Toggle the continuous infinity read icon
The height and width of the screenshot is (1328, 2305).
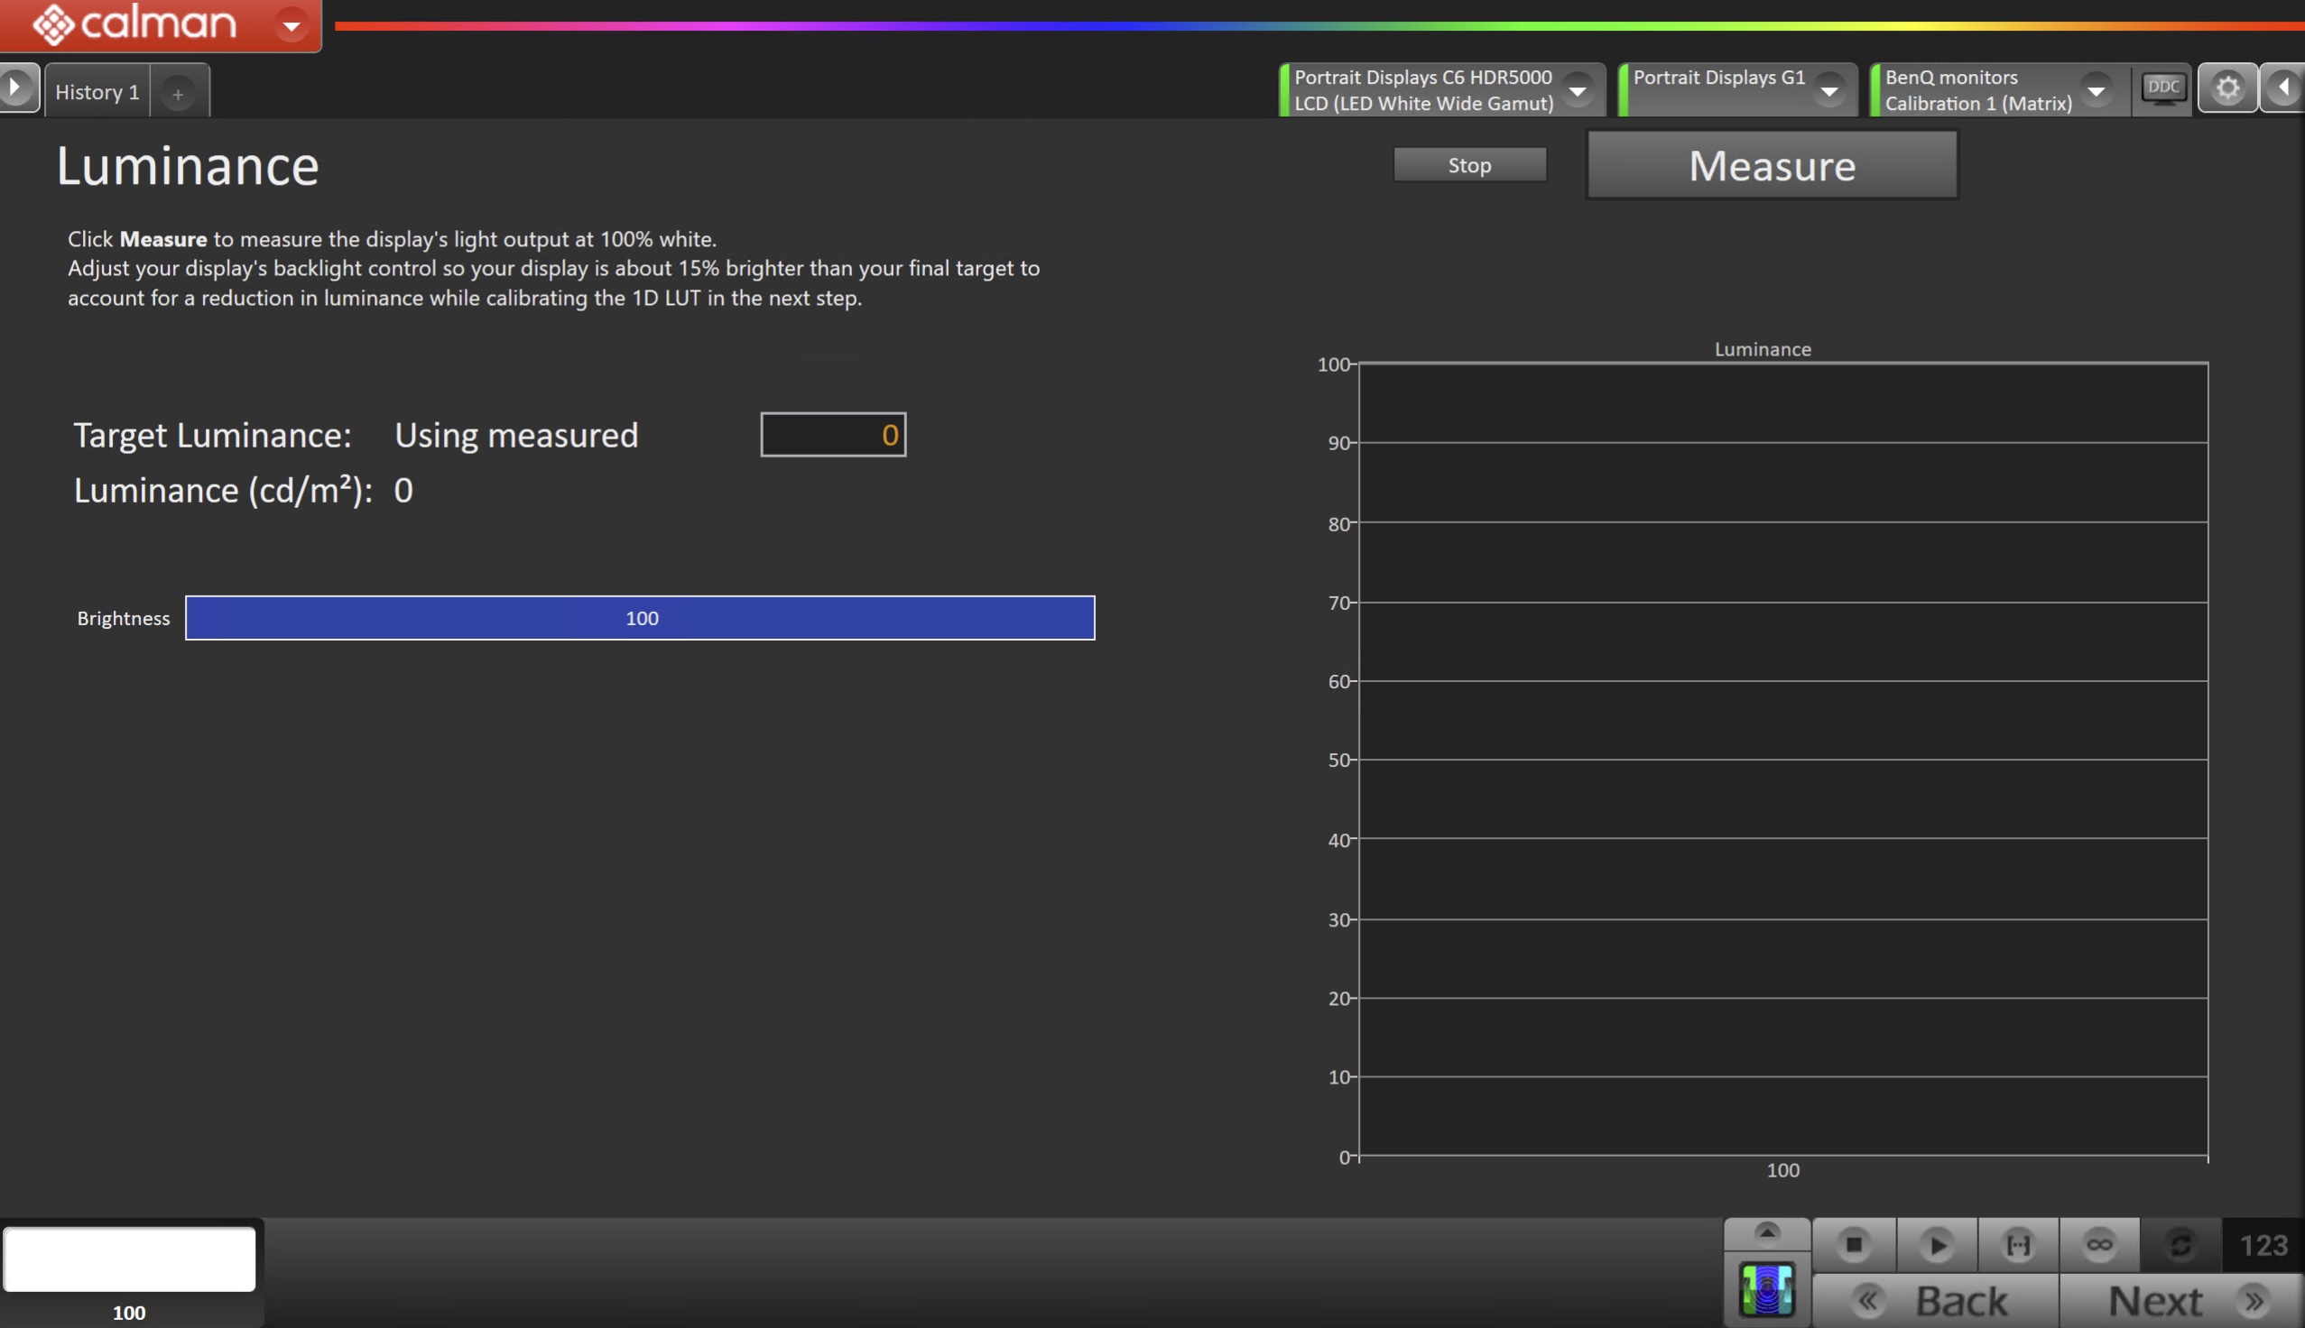(x=2099, y=1245)
